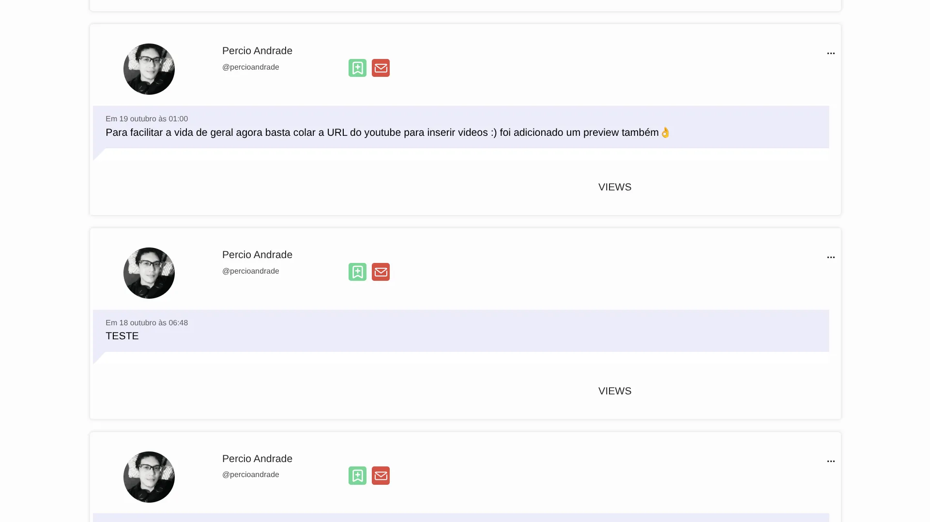Screen dimensions: 930x522
Task: Click red envelope icon on 19 outubro post
Action: pyautogui.click(x=381, y=68)
